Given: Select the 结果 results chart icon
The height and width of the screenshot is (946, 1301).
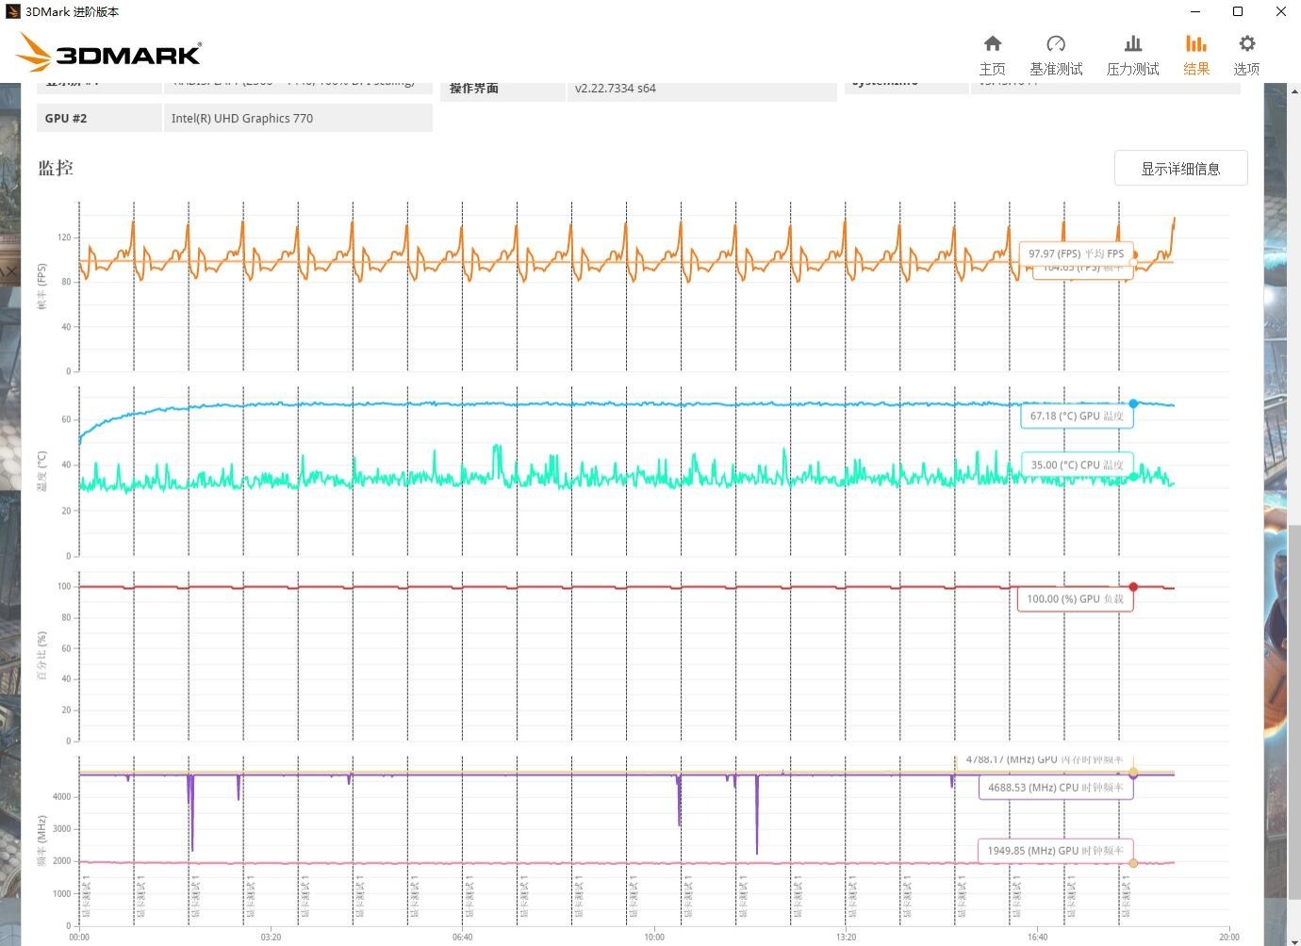Looking at the screenshot, I should click(x=1196, y=55).
